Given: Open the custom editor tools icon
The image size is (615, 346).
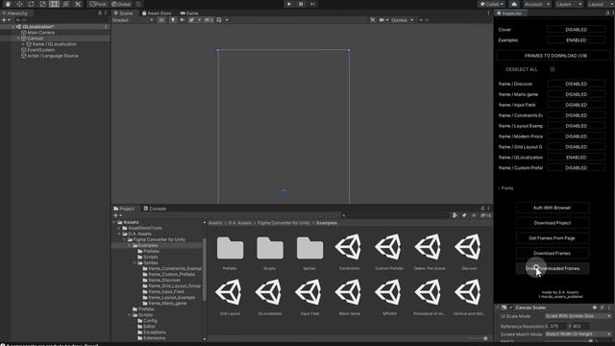Looking at the screenshot, I should pyautogui.click(x=78, y=4).
